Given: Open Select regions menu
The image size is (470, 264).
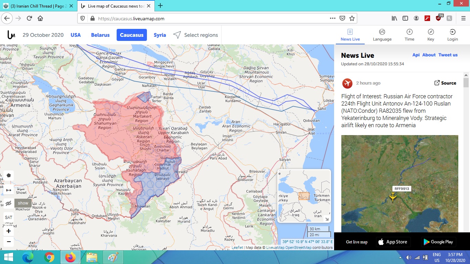Looking at the screenshot, I should tap(195, 35).
